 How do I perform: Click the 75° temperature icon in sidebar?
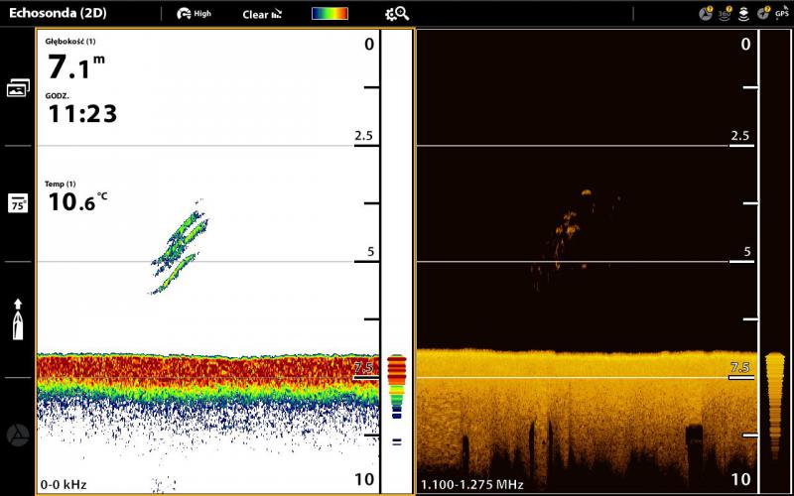pyautogui.click(x=18, y=203)
